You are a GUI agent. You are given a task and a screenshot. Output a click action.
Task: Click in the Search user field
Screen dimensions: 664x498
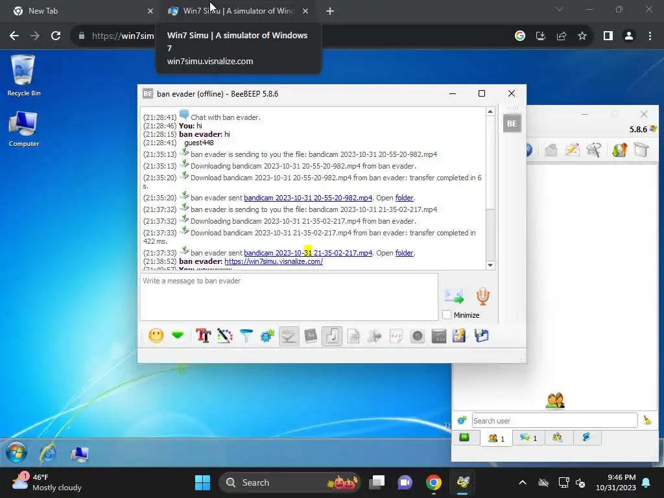coord(555,420)
